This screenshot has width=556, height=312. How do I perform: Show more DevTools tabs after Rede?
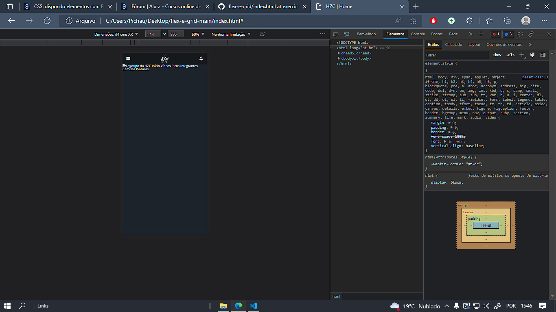[x=471, y=34]
